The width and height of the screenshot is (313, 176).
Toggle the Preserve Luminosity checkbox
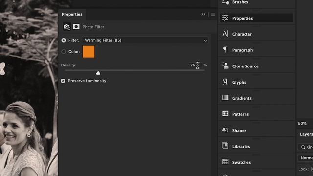(63, 81)
